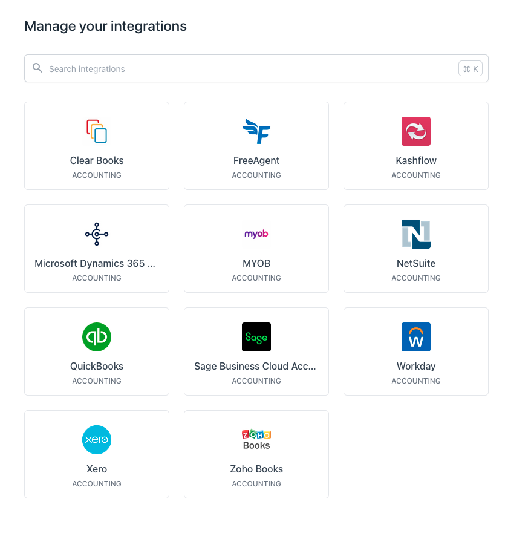Image resolution: width=508 pixels, height=539 pixels.
Task: Focus the Search integrations field
Action: 242,69
